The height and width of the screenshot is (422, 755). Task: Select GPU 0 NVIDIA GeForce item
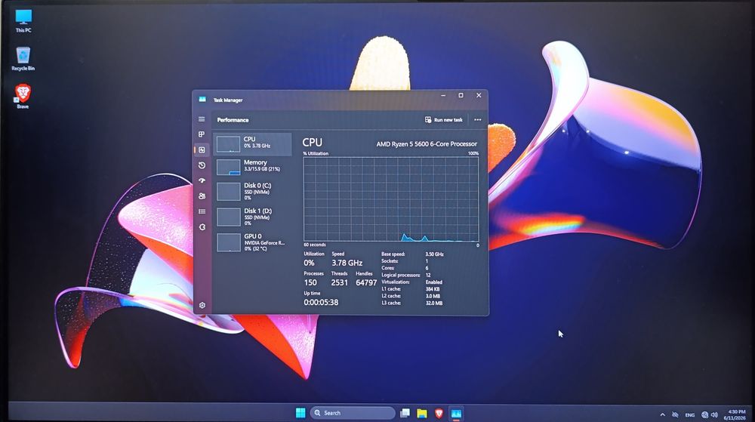(x=253, y=242)
